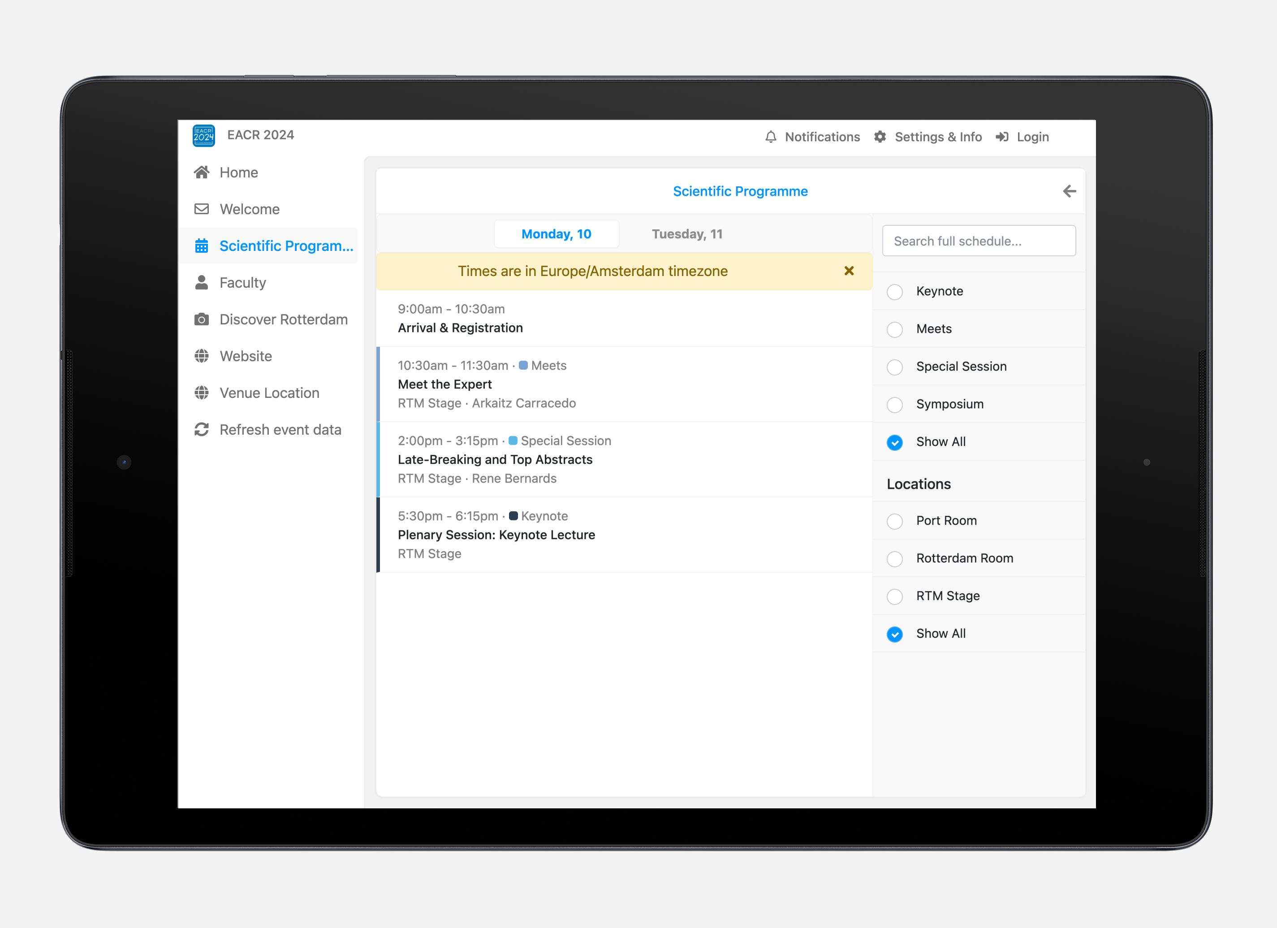This screenshot has height=928, width=1277.
Task: Open Plenary Session: Keynote Lecture
Action: pyautogui.click(x=625, y=535)
